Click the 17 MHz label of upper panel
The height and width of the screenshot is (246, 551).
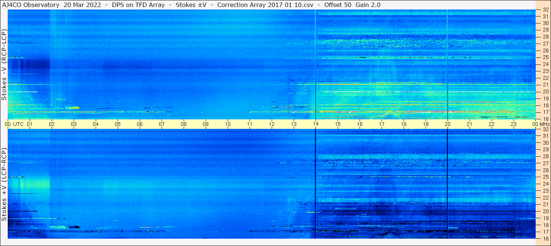[x=545, y=112]
